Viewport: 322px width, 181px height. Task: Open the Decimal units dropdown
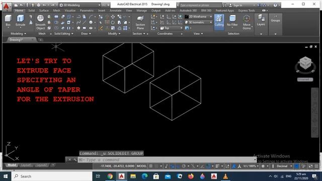coord(284,166)
